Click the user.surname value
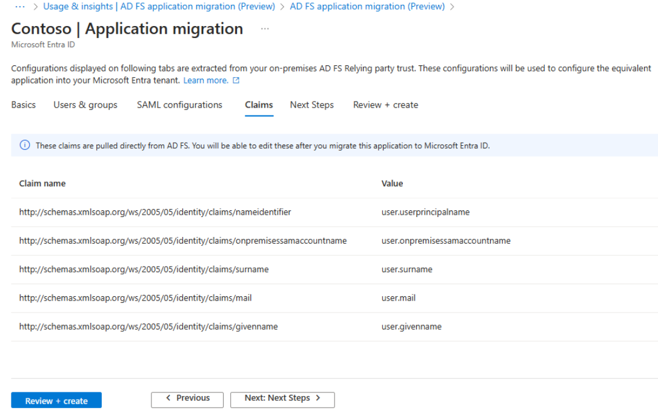Image resolution: width=658 pixels, height=416 pixels. pyautogui.click(x=407, y=269)
